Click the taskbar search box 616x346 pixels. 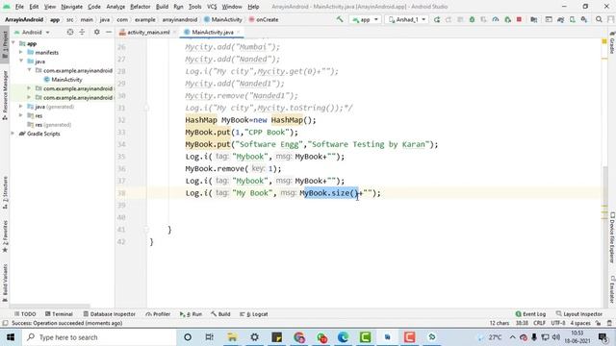[x=99, y=337]
